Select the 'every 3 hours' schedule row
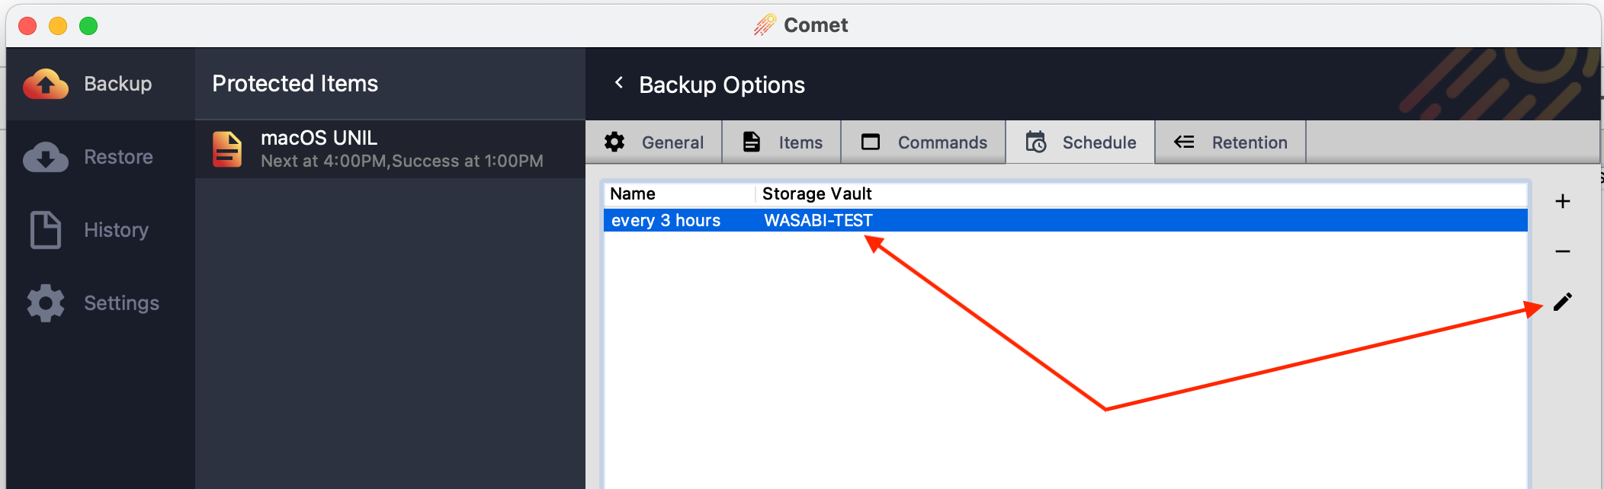Viewport: 1604px width, 489px height. click(666, 221)
